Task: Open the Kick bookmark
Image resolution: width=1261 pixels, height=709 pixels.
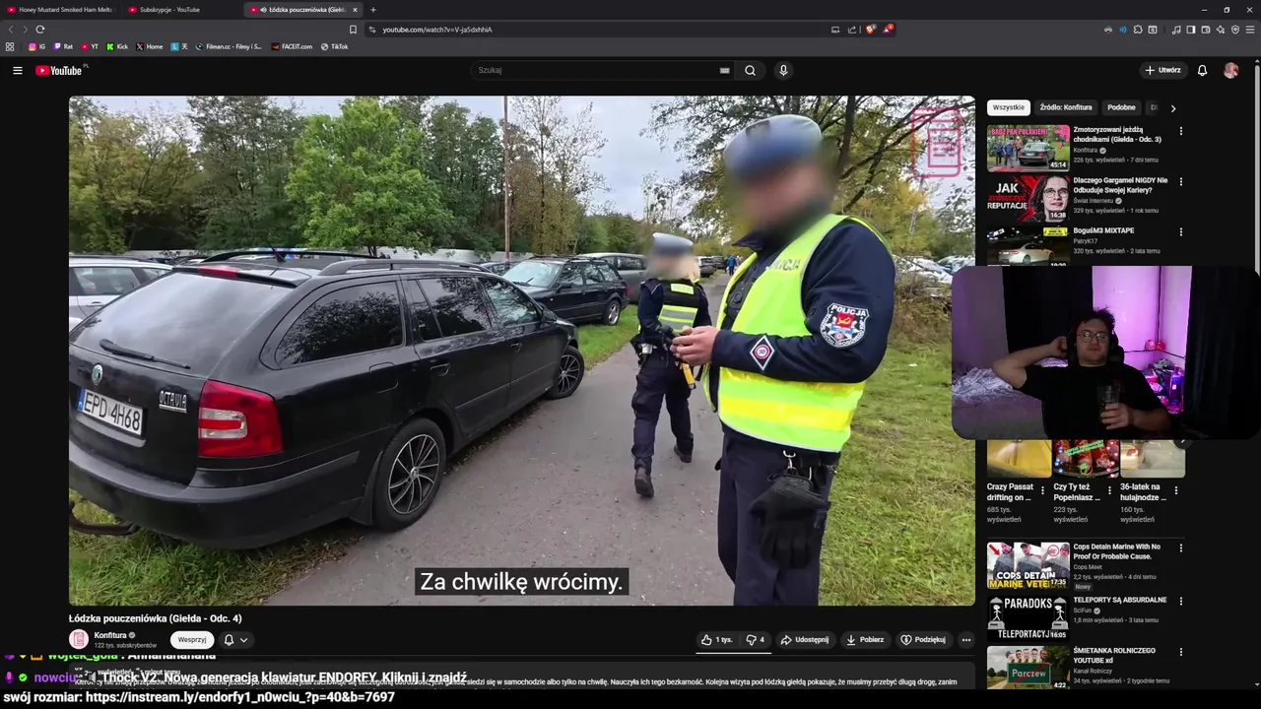Action: pos(117,46)
